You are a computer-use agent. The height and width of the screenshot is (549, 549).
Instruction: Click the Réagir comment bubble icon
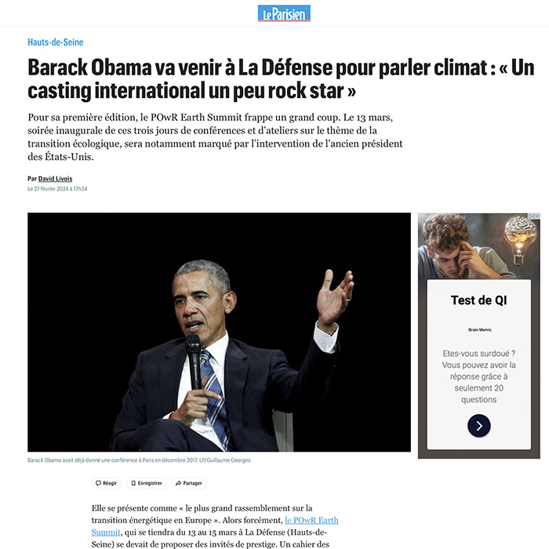[98, 483]
